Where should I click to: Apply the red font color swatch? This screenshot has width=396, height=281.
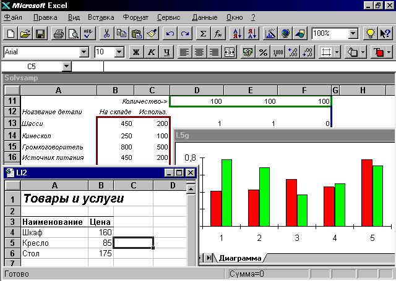[379, 52]
